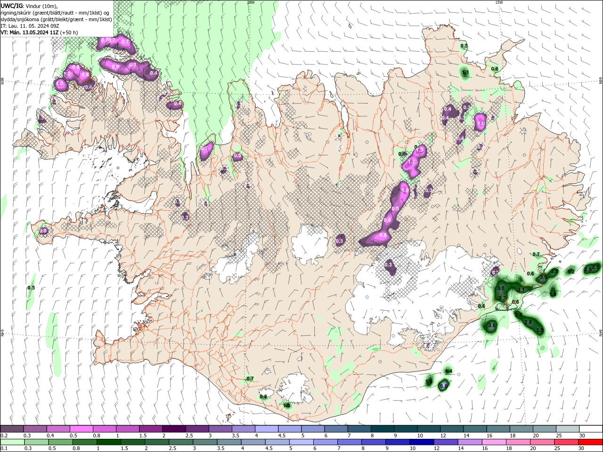Click the "3.0" rain value on the map
603x452 pixels.
tap(501, 288)
